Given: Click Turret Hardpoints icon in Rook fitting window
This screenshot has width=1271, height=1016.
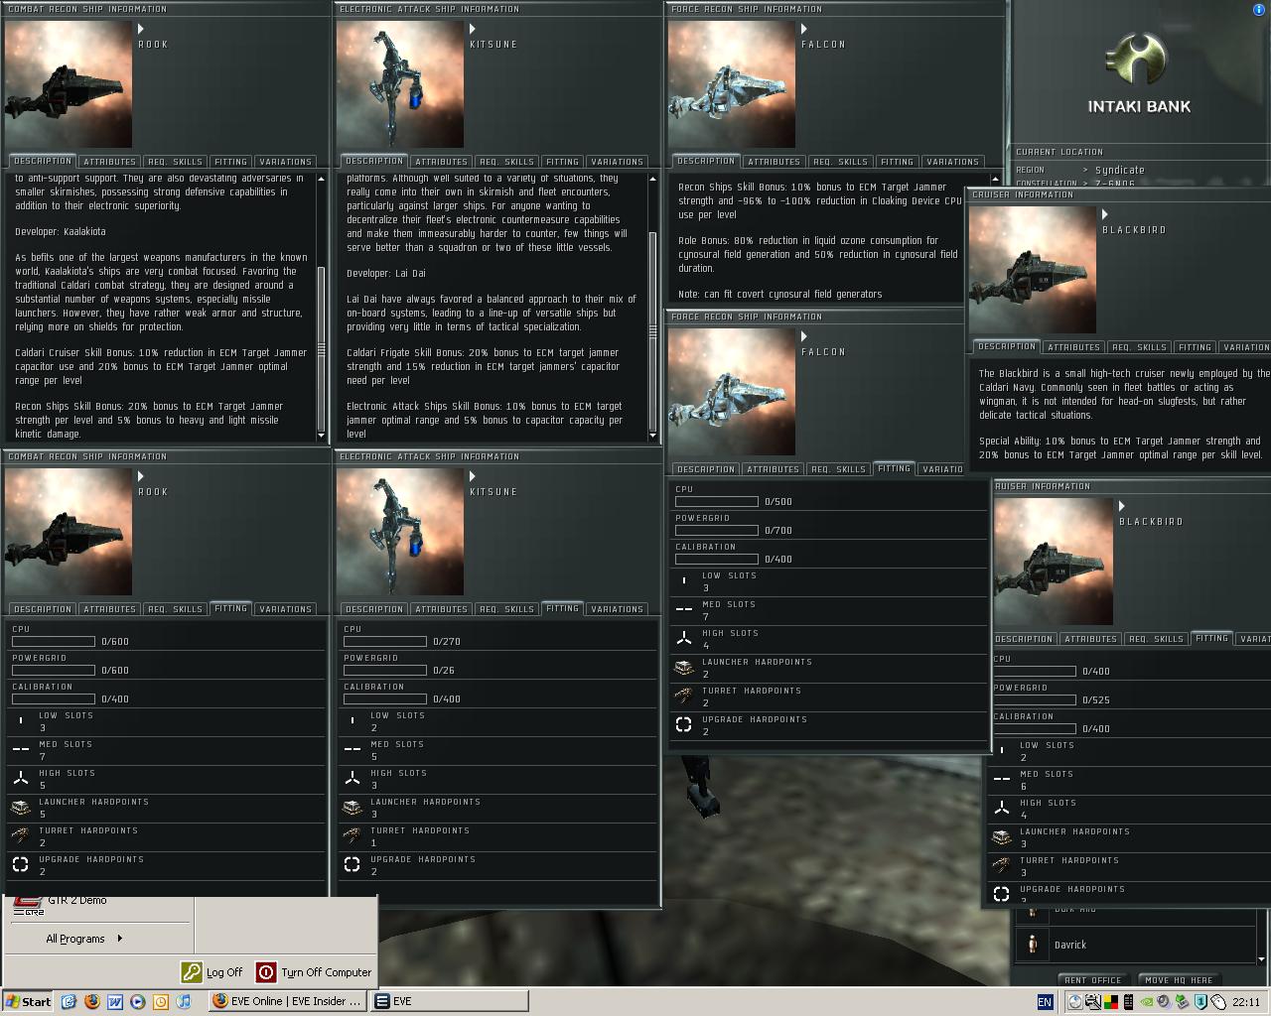Looking at the screenshot, I should (21, 836).
